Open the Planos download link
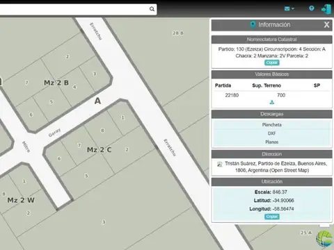 (x=272, y=142)
